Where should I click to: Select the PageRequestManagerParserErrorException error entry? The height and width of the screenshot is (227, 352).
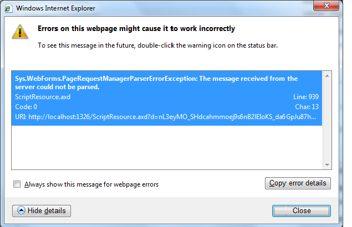[x=167, y=98]
